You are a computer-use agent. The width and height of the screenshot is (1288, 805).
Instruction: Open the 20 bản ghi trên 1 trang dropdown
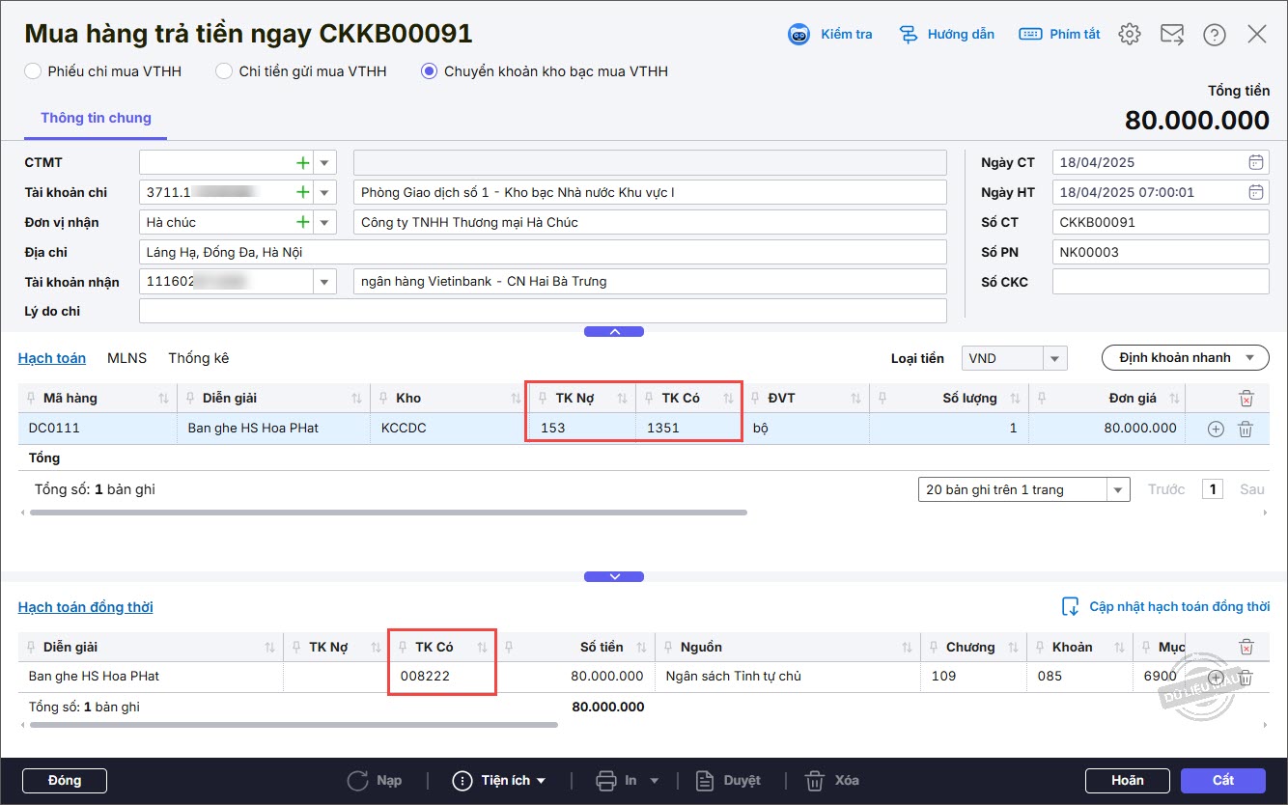(1118, 489)
